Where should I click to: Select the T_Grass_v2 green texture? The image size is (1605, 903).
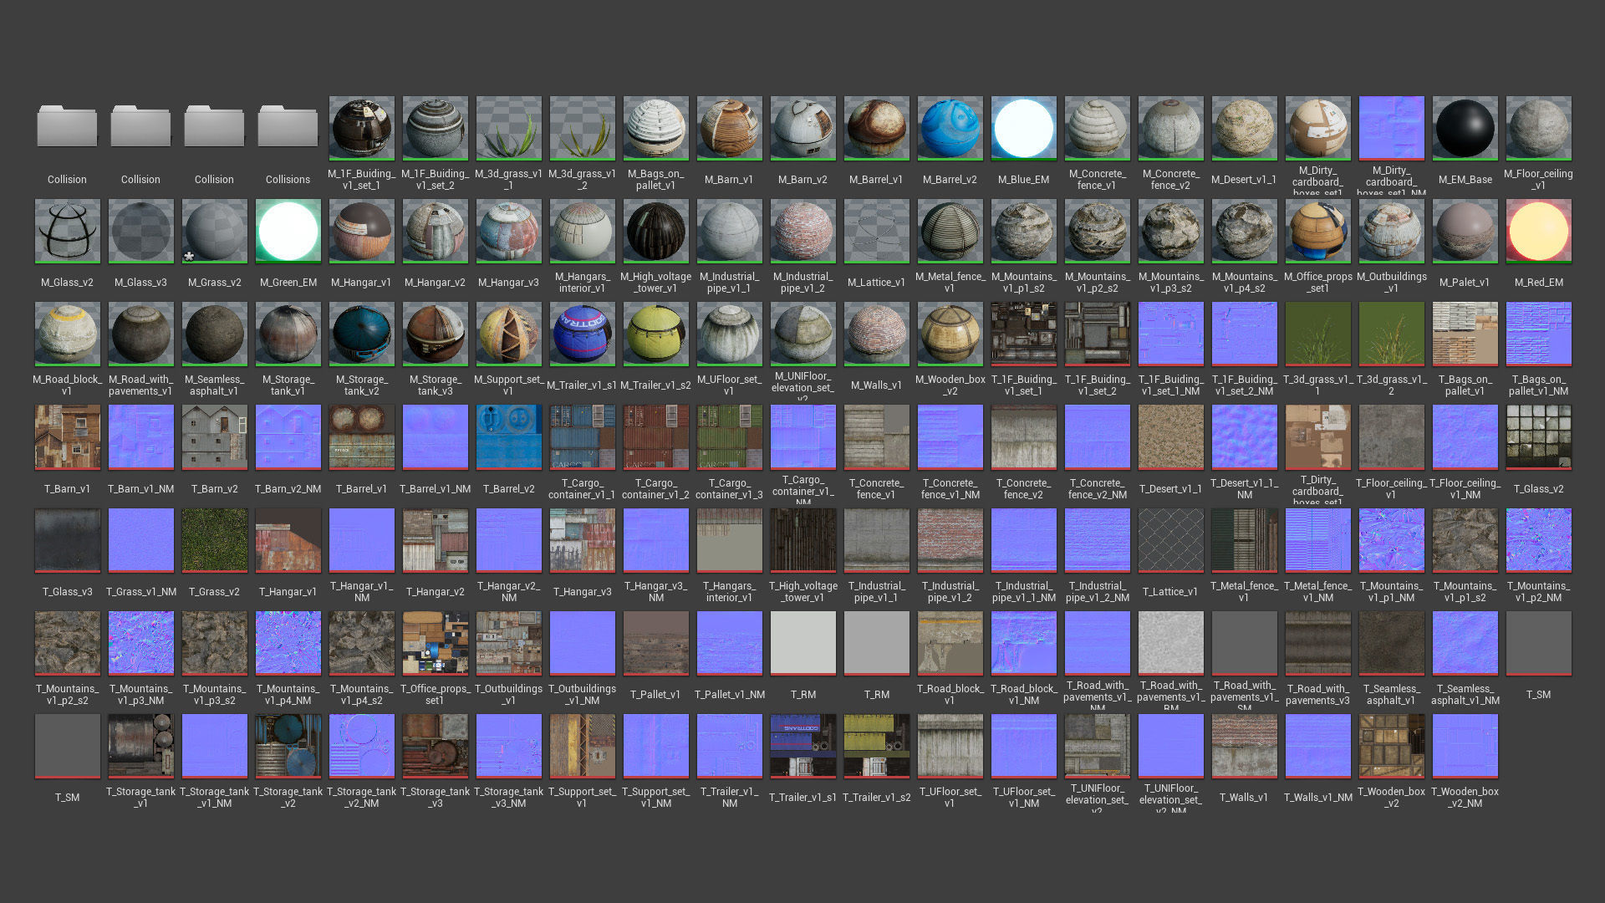point(214,539)
